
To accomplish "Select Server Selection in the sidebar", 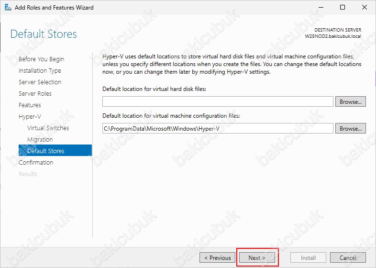I will [40, 82].
